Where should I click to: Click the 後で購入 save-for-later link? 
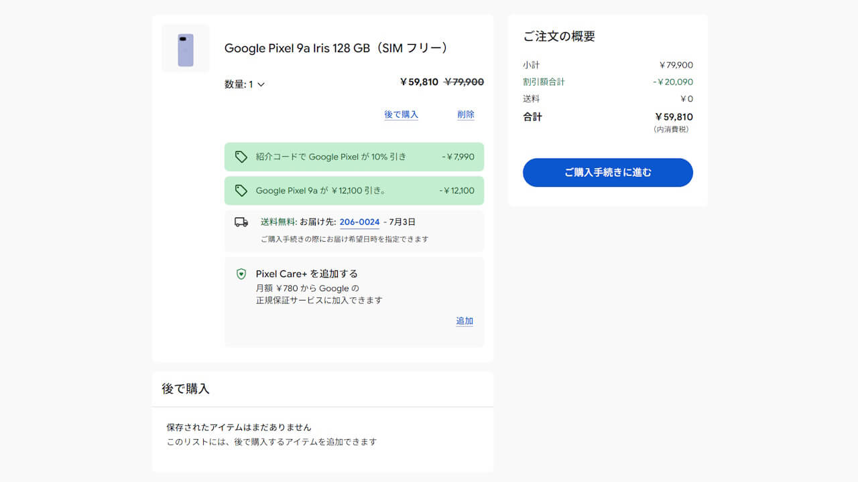tap(401, 114)
